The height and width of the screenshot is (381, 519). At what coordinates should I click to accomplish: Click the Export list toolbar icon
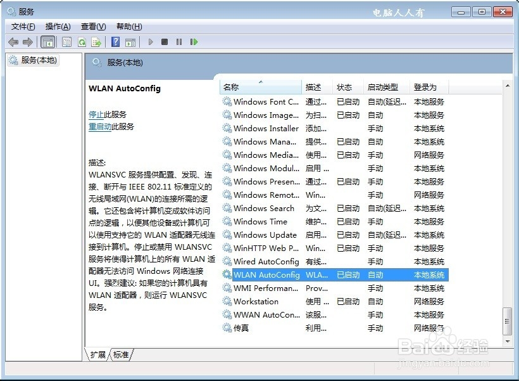point(96,42)
